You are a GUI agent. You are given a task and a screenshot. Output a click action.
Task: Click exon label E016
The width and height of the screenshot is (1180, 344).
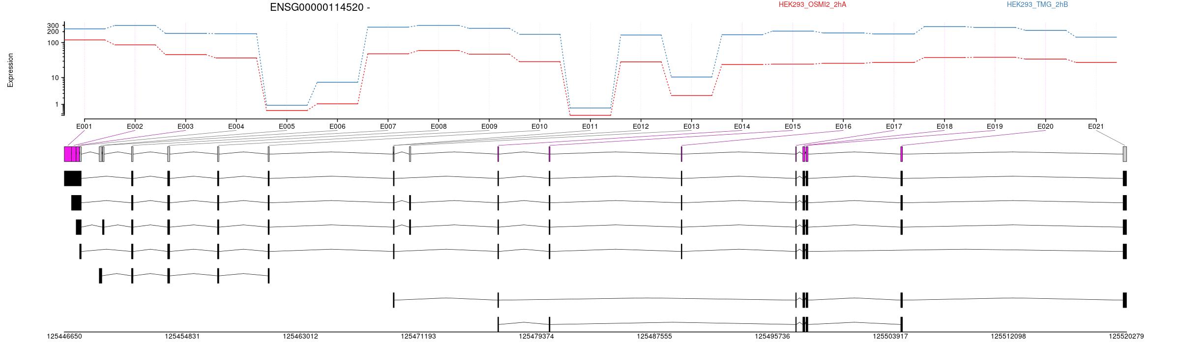tap(843, 126)
